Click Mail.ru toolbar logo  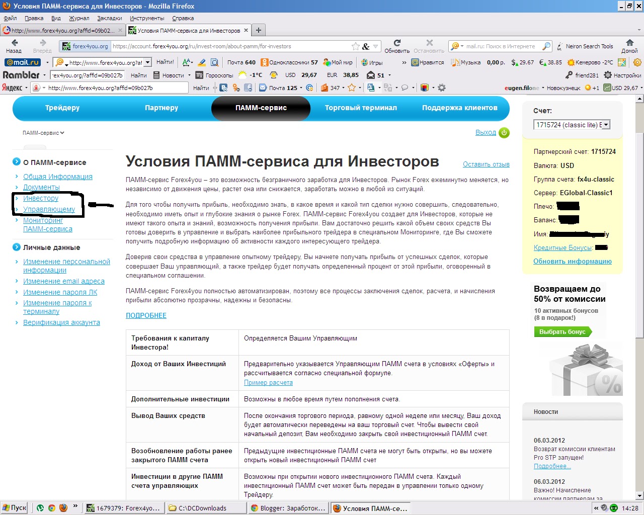[x=23, y=62]
